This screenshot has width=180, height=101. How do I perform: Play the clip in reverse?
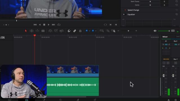pyautogui.click(x=40, y=25)
